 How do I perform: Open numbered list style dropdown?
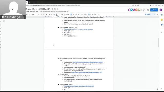[x=87, y=15]
